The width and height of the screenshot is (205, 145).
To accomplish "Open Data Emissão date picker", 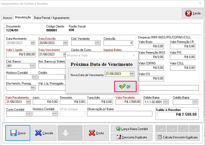I will tap(65, 43).
